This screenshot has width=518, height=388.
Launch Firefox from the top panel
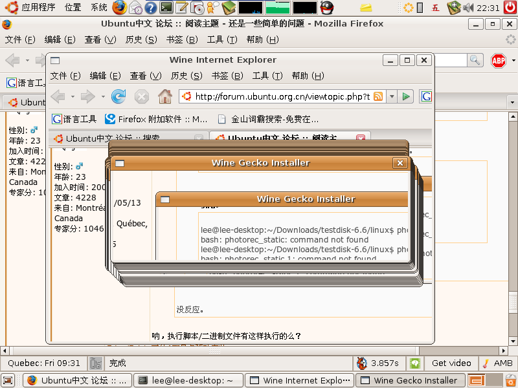119,7
